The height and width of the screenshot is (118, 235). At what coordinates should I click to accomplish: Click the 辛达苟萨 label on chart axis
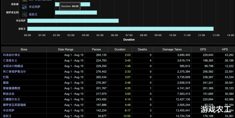[21, 21]
